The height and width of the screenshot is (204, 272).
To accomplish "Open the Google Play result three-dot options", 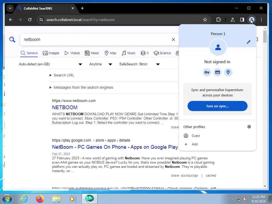I will coord(202,176).
